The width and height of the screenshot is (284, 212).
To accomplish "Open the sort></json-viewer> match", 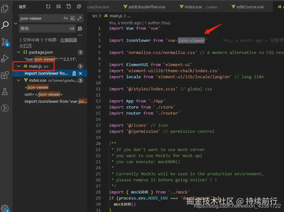I will tap(43, 94).
